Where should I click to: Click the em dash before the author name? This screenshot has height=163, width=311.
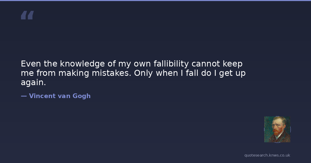tap(24, 96)
